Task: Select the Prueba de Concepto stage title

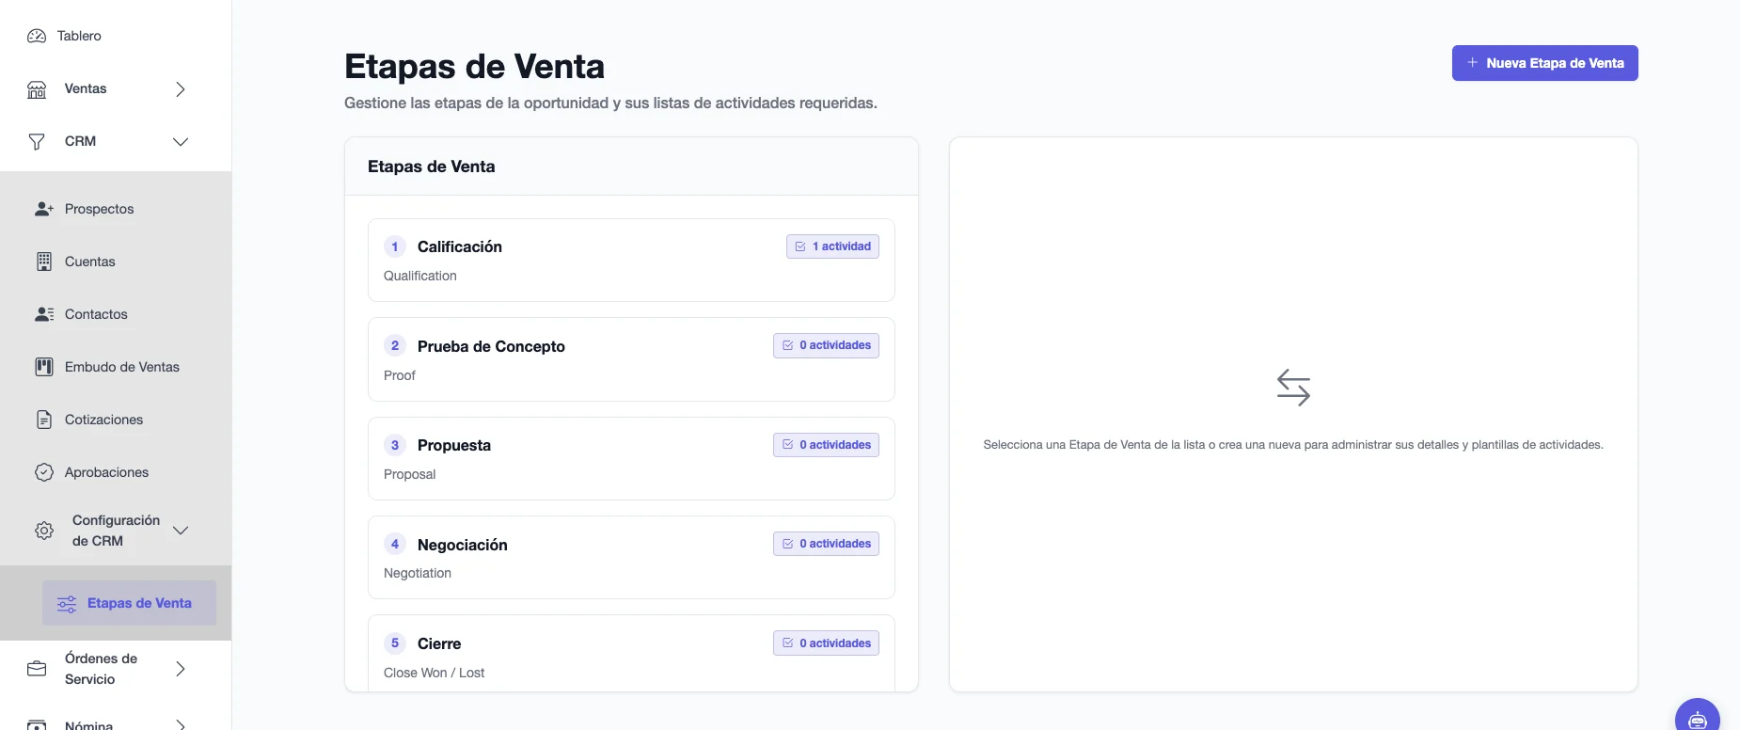Action: pos(491,346)
